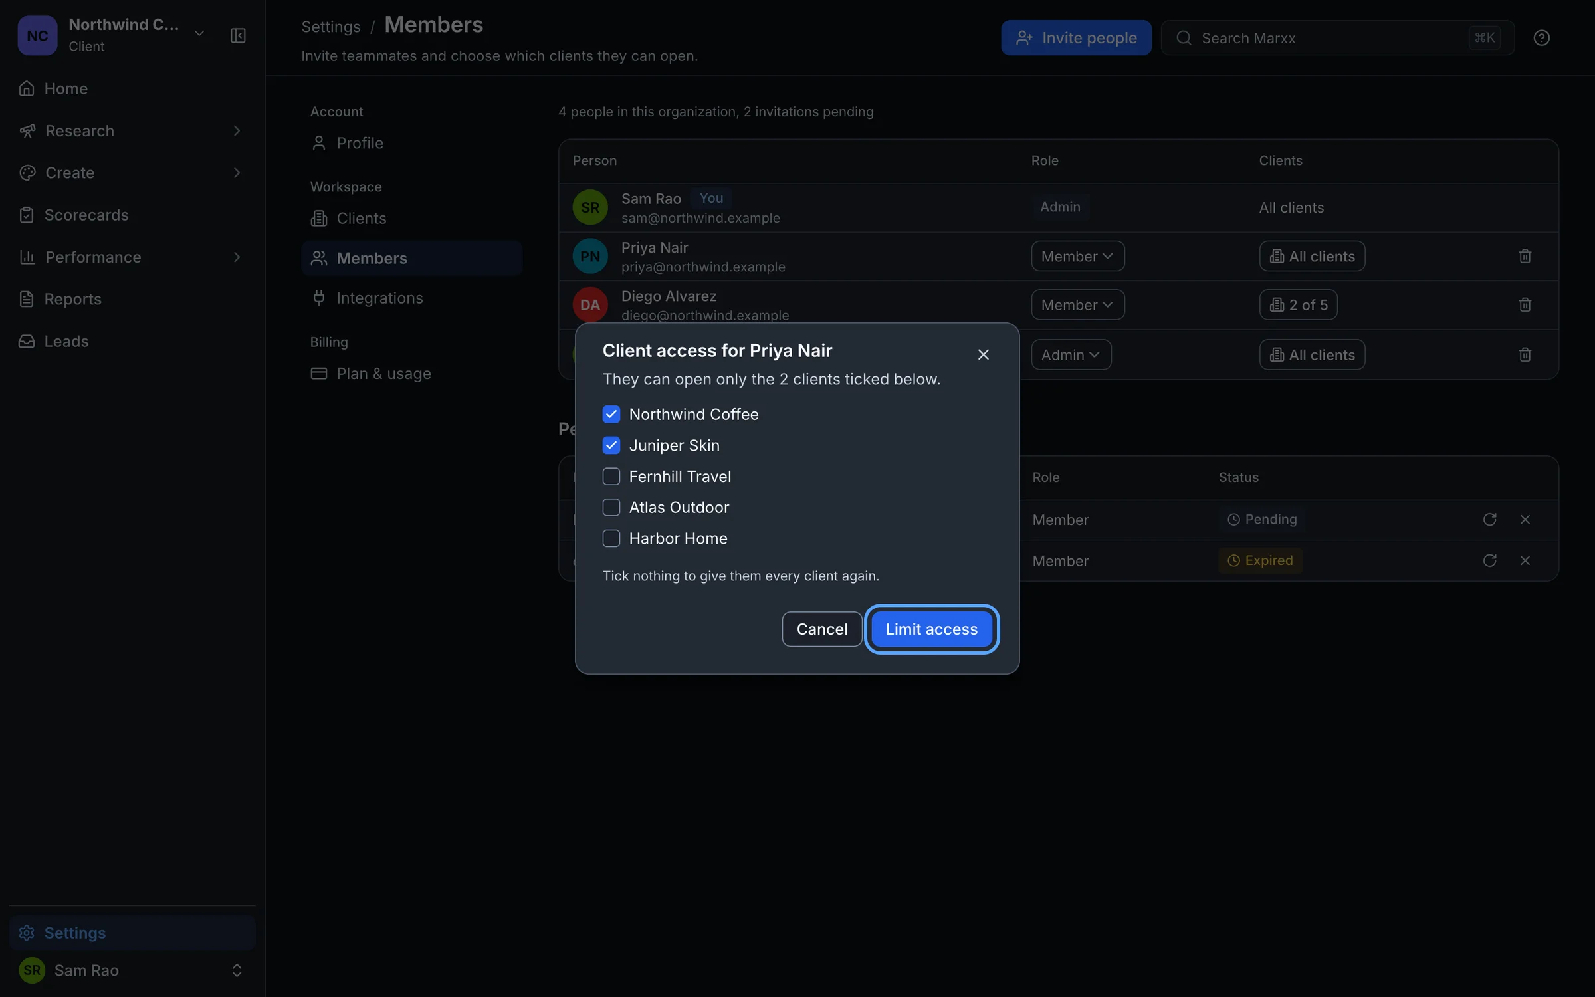This screenshot has width=1595, height=997.
Task: Expand the Performance menu chevron
Action: (237, 257)
